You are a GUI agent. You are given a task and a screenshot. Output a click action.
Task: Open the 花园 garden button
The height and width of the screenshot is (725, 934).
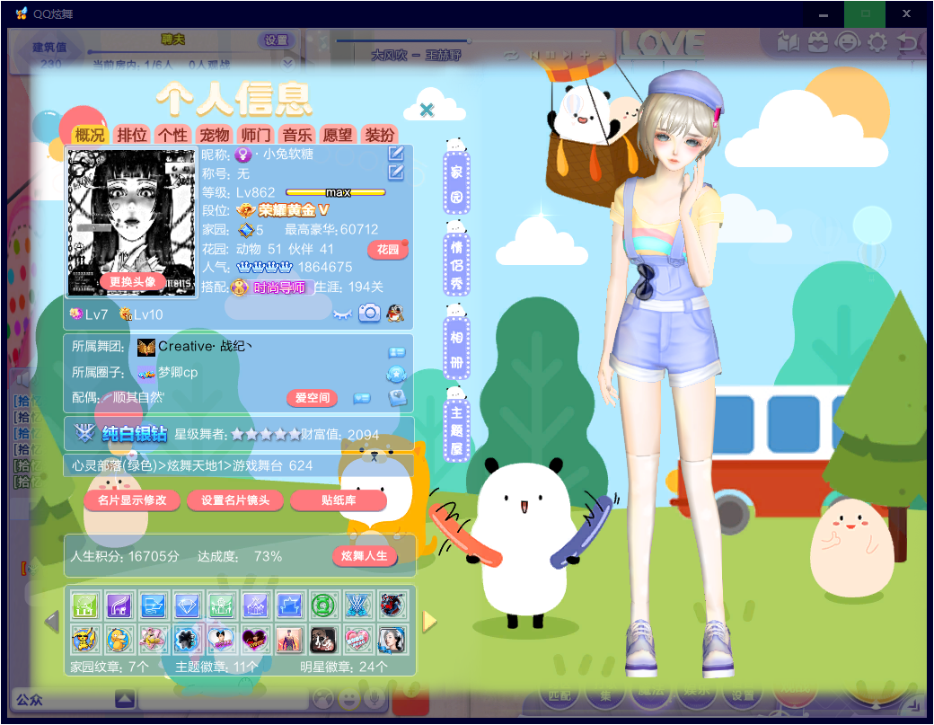pyautogui.click(x=388, y=250)
